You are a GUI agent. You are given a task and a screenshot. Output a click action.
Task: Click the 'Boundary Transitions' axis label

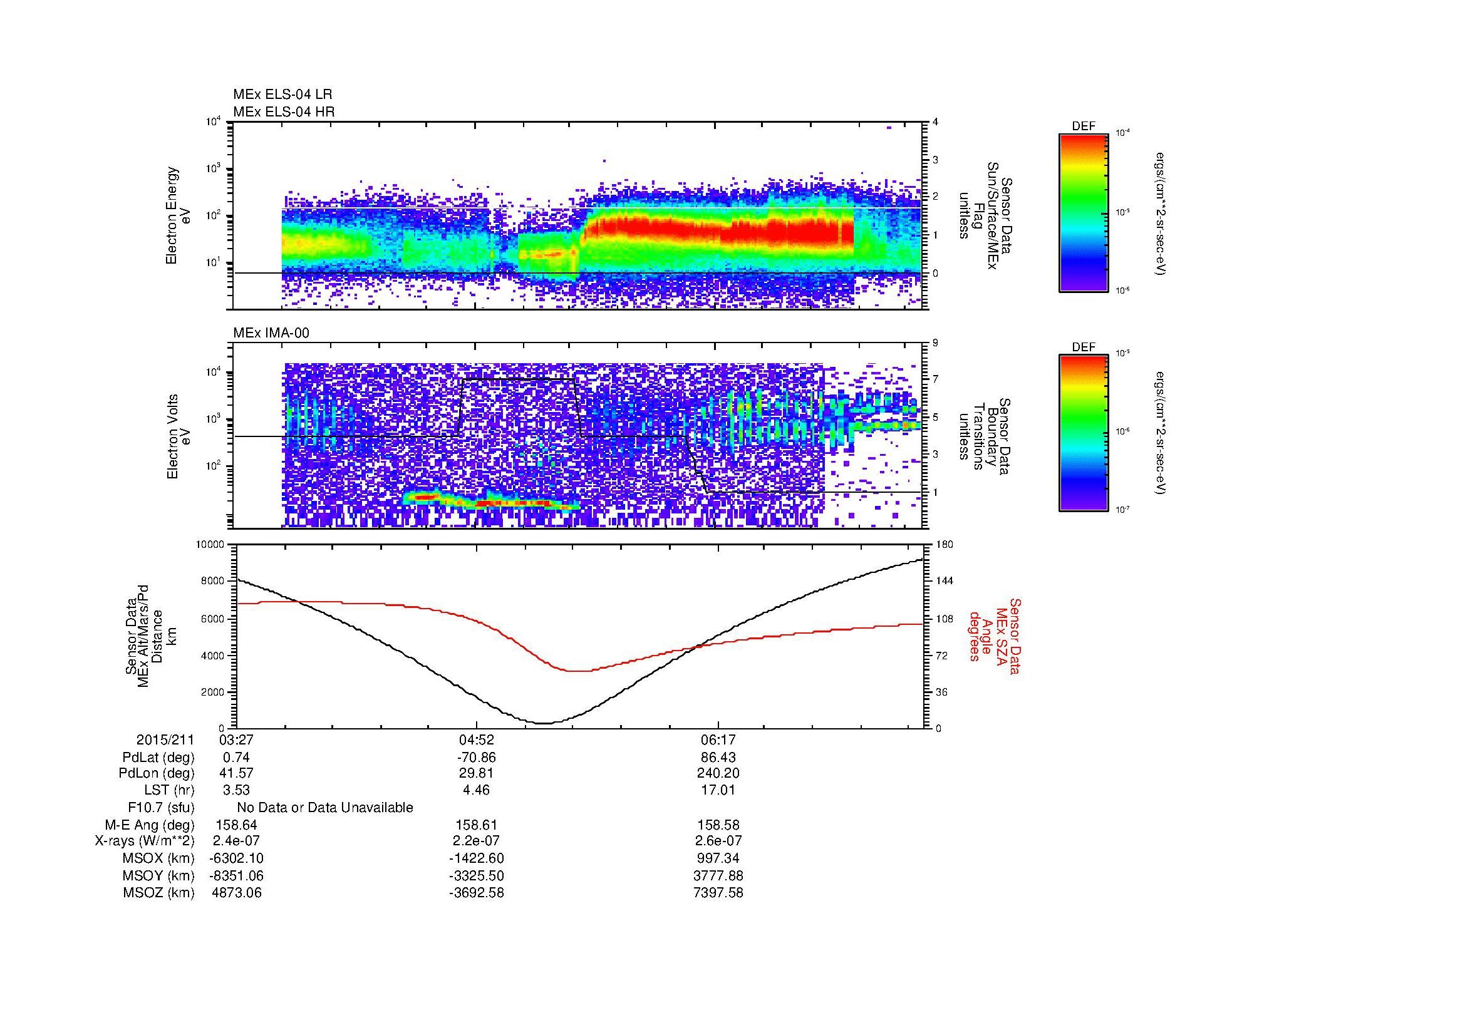[985, 436]
